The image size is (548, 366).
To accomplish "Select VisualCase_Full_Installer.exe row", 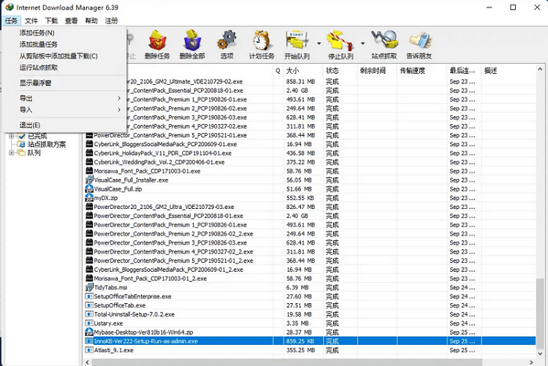I will click(x=310, y=180).
